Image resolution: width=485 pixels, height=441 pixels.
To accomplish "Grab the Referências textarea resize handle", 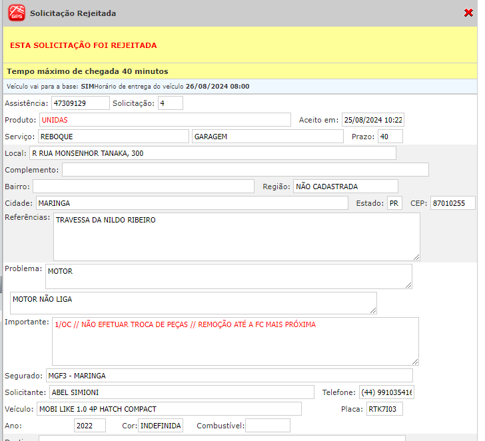I will pos(416,257).
